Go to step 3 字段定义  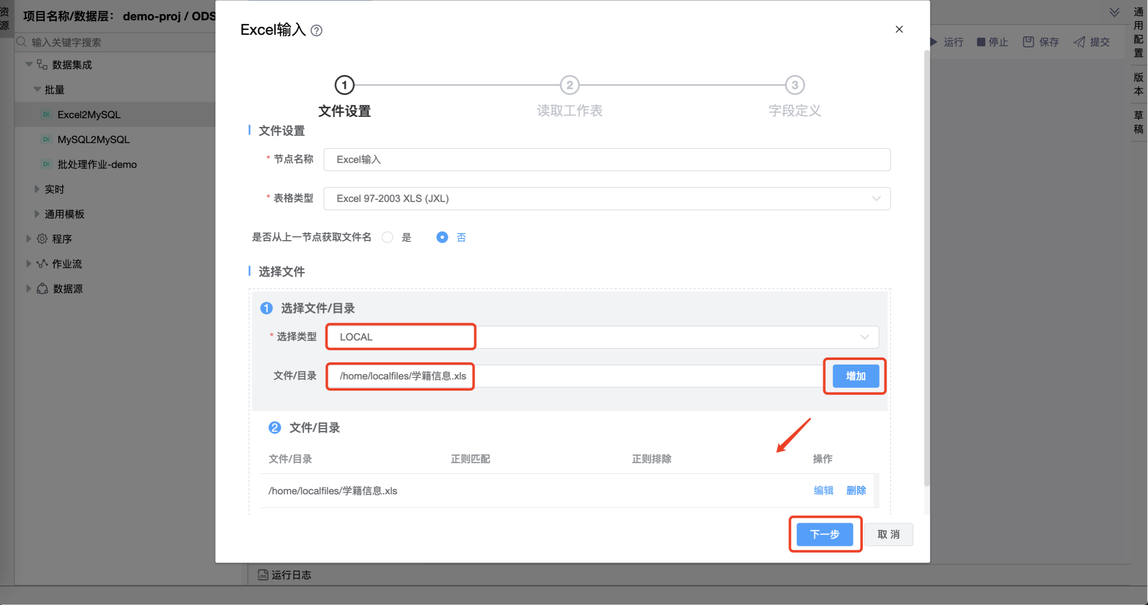point(794,85)
